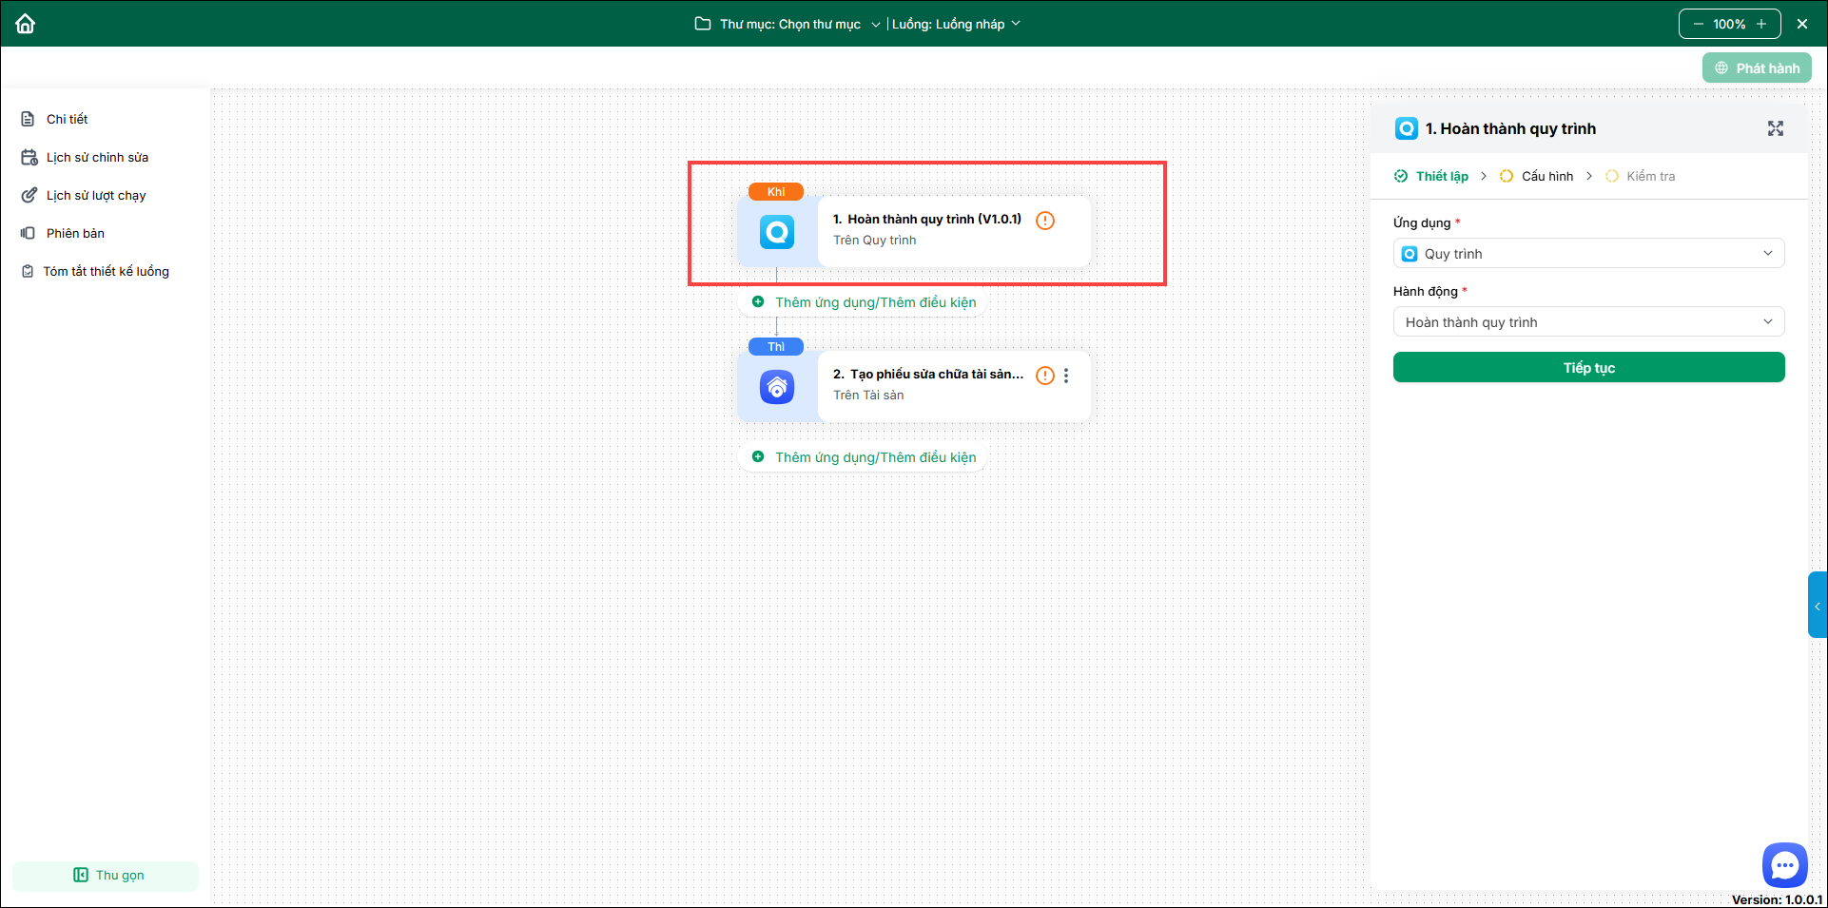Click the Chi tiết document icon
Screen dimensions: 1828x908
29,119
